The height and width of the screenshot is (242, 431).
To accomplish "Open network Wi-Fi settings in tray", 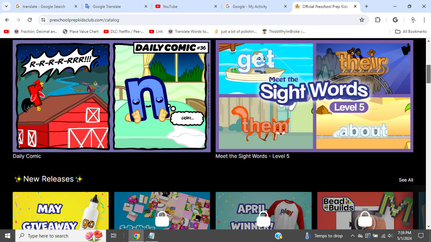I will click(x=383, y=236).
